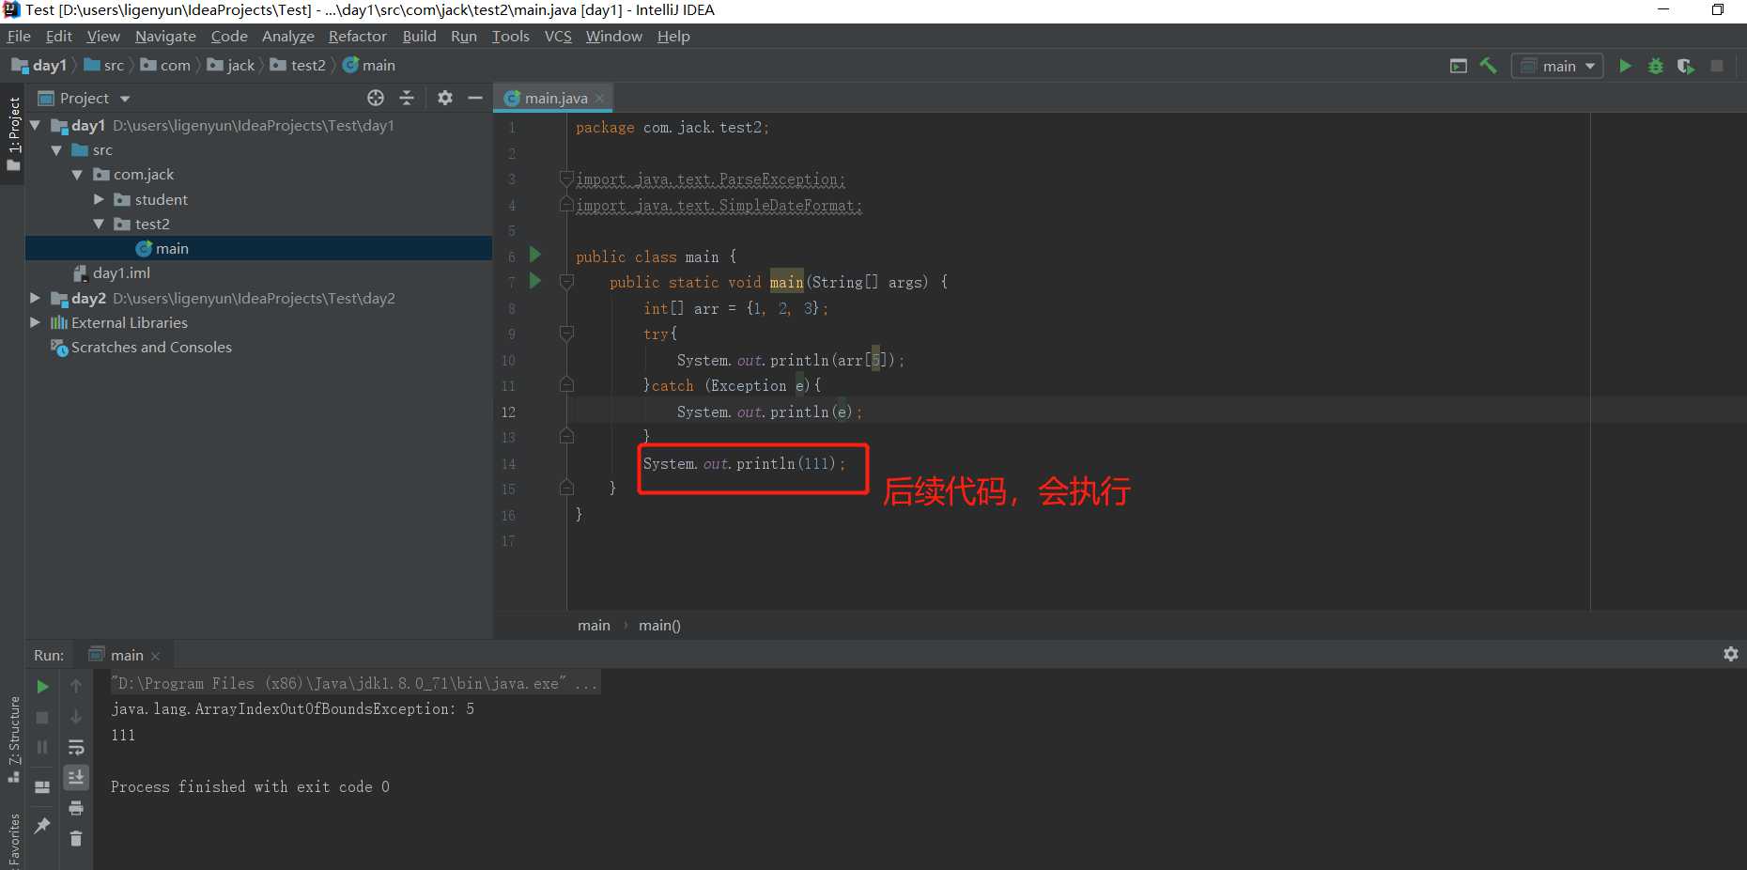This screenshot has width=1747, height=870.
Task: Open Project panel settings gear
Action: (x=445, y=98)
